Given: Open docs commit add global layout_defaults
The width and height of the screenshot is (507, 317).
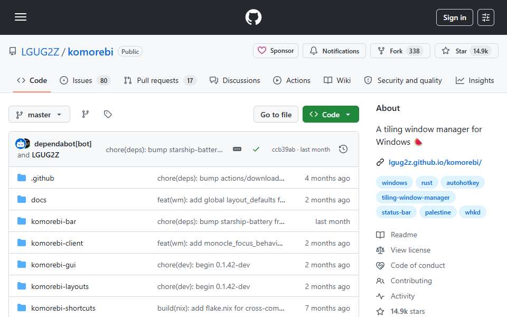Looking at the screenshot, I should click(x=221, y=200).
